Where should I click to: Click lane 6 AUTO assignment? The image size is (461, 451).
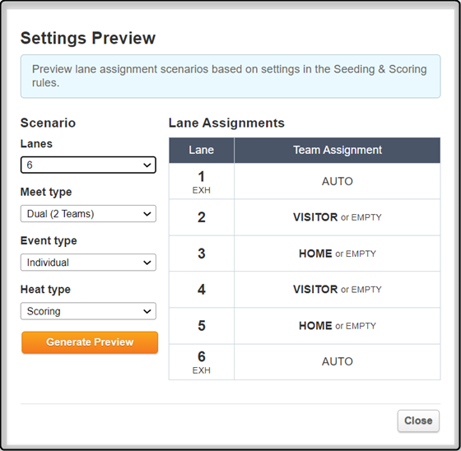coord(338,362)
